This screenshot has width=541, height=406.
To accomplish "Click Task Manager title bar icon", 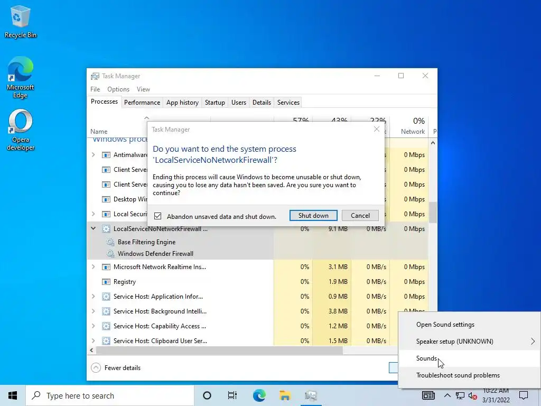I will (x=95, y=76).
